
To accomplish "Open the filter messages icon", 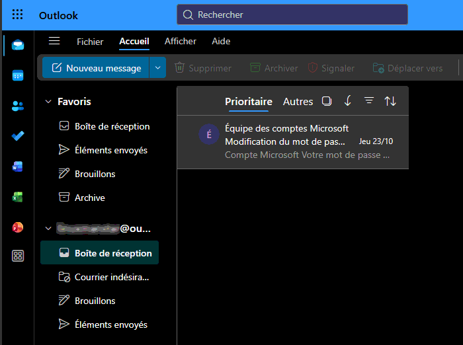I will tap(369, 100).
